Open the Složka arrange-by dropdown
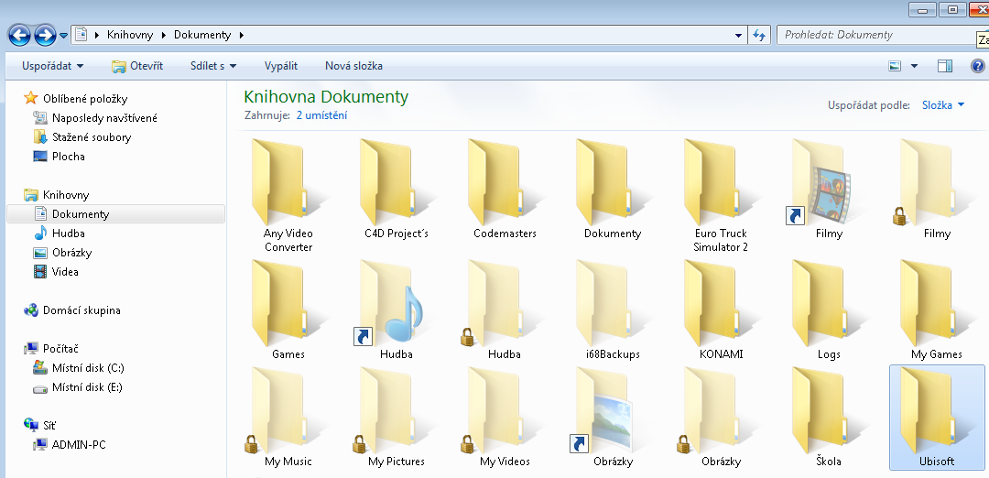The height and width of the screenshot is (478, 989). (x=943, y=105)
